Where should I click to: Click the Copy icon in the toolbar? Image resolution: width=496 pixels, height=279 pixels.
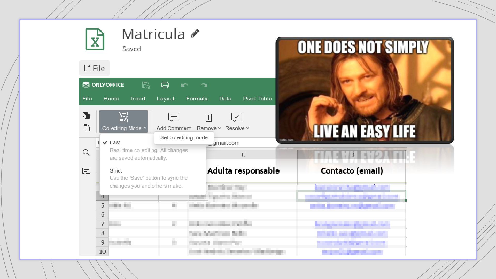[x=86, y=115]
